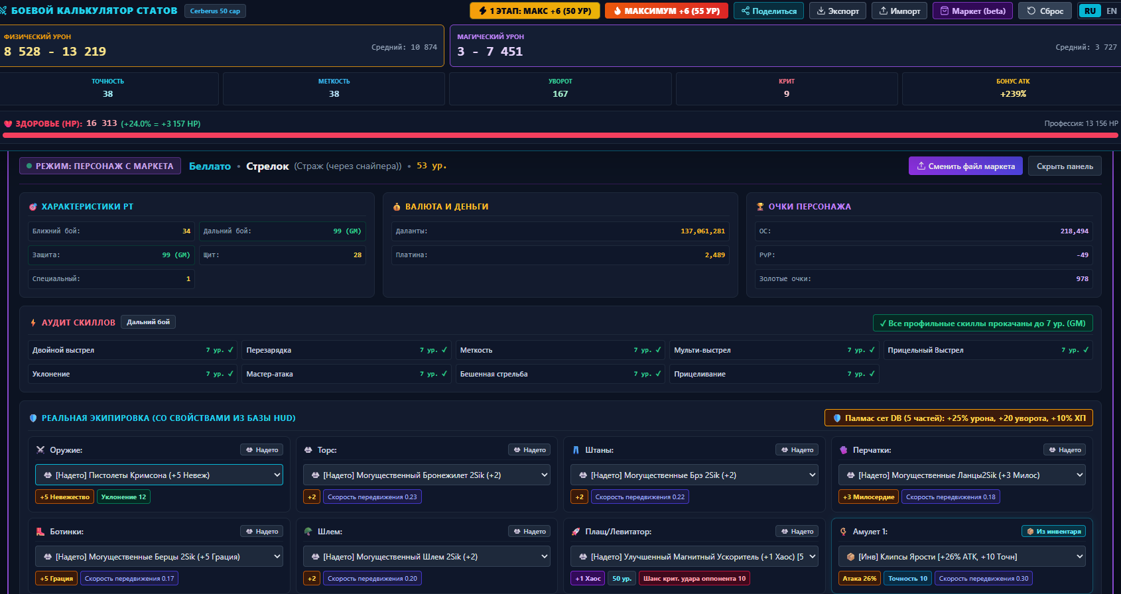
Task: Select 1 ЭТАП: МАКС +6 (50 УР) preset
Action: click(535, 11)
